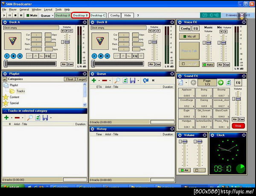The width and height of the screenshot is (256, 196).
Task: Click green plus add icon in Queue
Action: (x=94, y=81)
